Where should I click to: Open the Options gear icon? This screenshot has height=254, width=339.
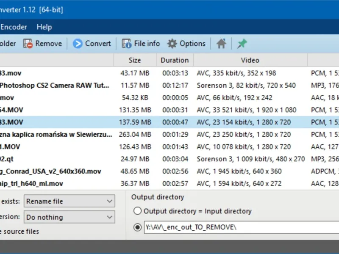coord(172,44)
